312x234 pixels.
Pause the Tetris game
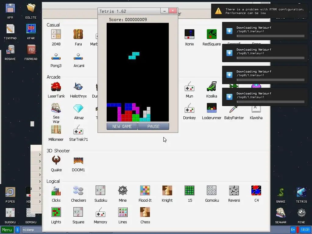[x=154, y=126]
